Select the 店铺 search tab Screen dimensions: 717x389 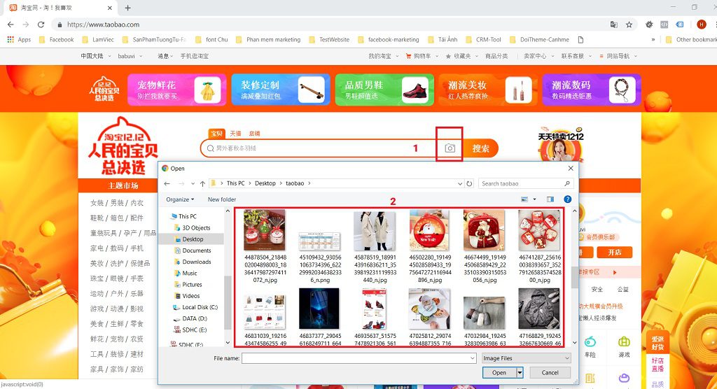[254, 134]
